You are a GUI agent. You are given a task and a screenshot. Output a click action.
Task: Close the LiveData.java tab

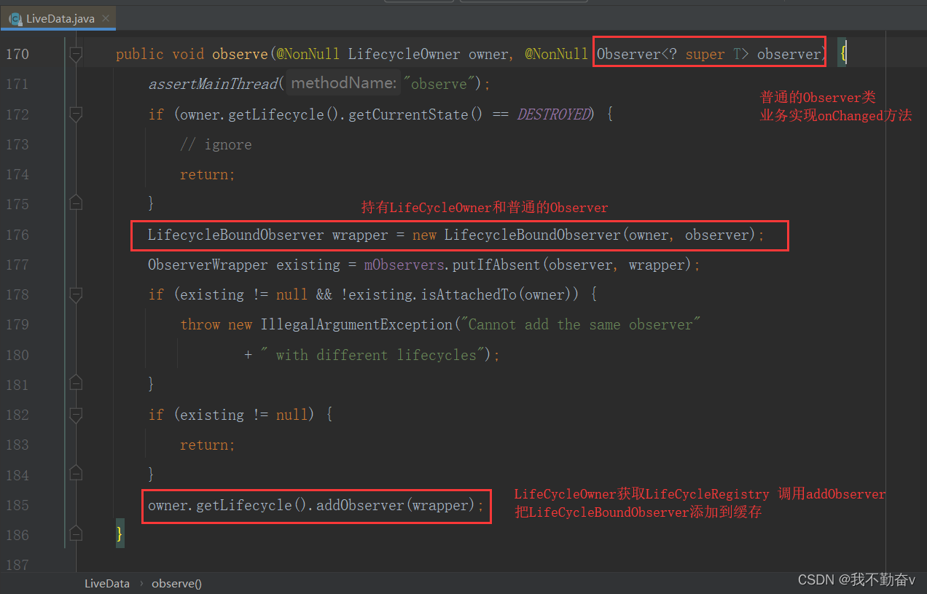coord(106,19)
